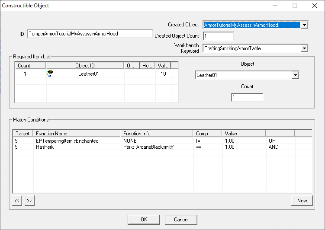Screen dimensions: 325x230
Task: Confirm with the OK button
Action: 144,220
